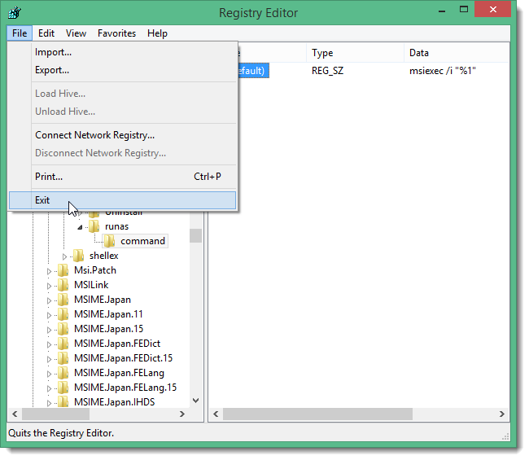Click tree pane scroll right arrow
The height and width of the screenshot is (460, 529).
click(x=182, y=414)
